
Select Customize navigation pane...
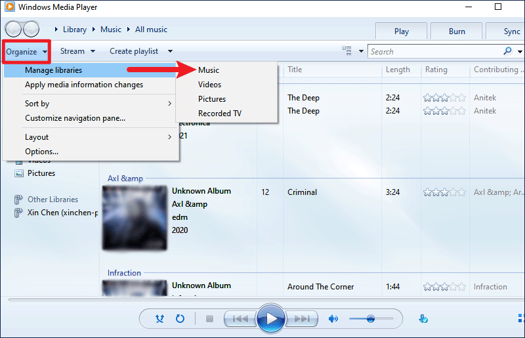click(x=75, y=118)
